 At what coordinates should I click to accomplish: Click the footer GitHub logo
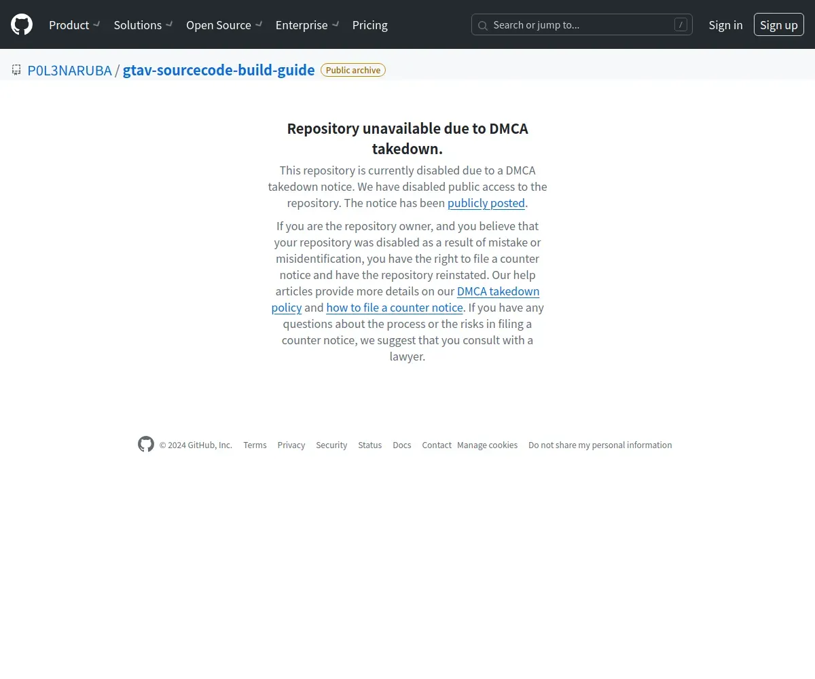(146, 444)
